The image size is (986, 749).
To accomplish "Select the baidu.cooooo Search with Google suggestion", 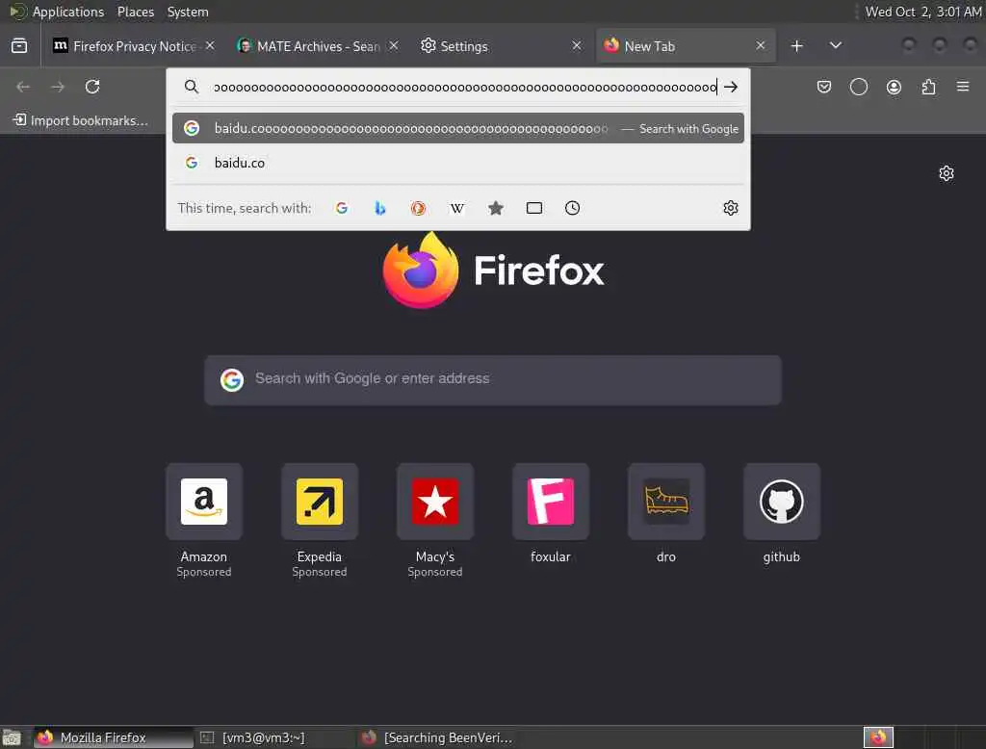I will (x=457, y=128).
